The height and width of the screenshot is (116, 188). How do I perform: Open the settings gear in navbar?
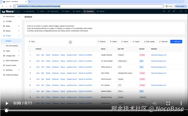click(174, 11)
